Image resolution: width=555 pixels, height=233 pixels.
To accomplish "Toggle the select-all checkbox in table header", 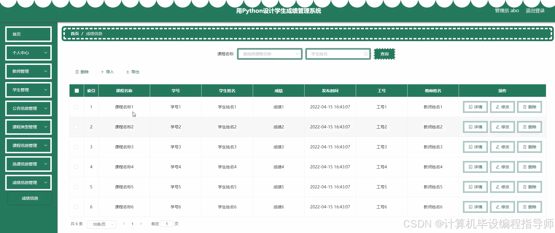I will pos(77,91).
